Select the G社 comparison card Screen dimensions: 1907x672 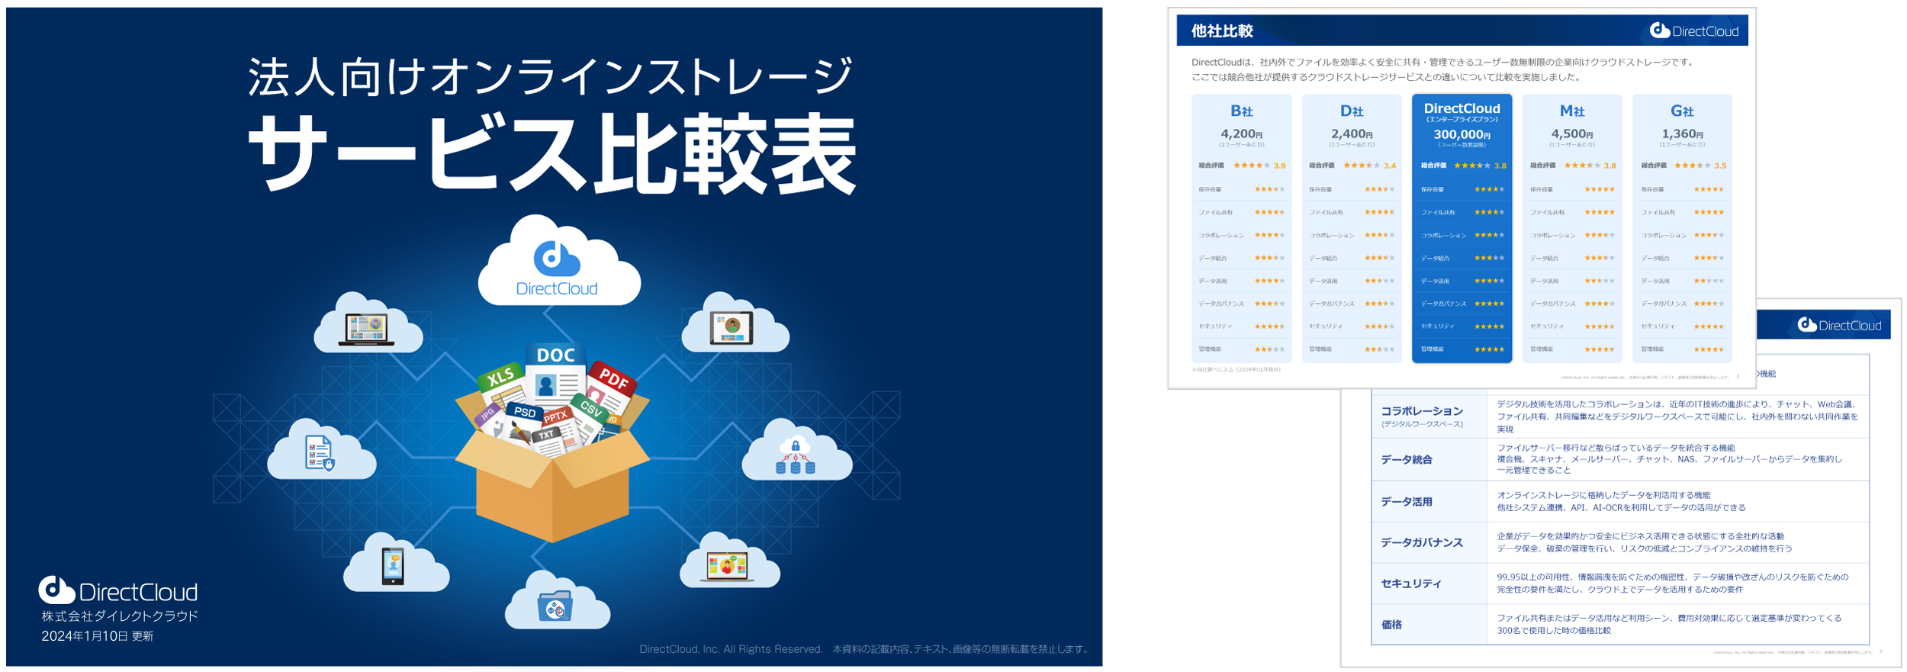[1682, 228]
